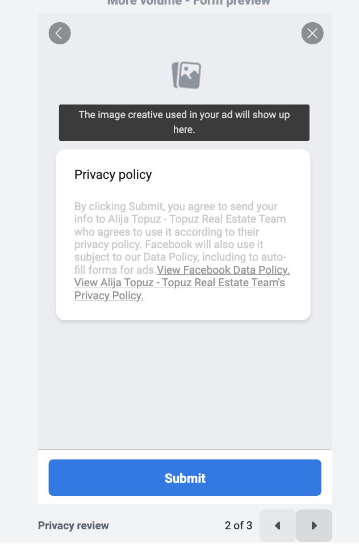
Task: Advance to the next preview page arrow
Action: click(314, 526)
